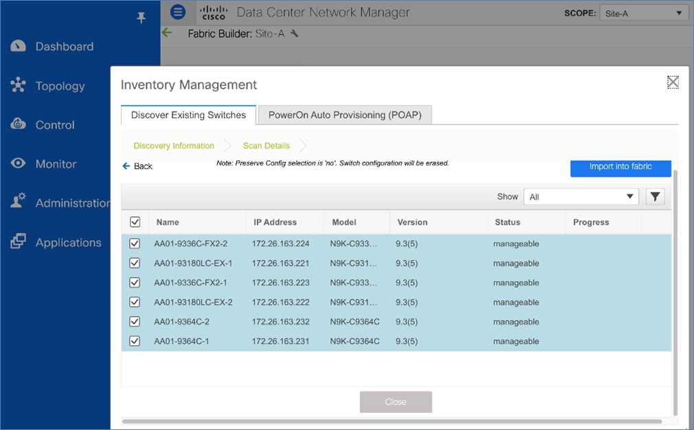Click IP address 172.26.163.222
694x430 pixels.
[280, 302]
